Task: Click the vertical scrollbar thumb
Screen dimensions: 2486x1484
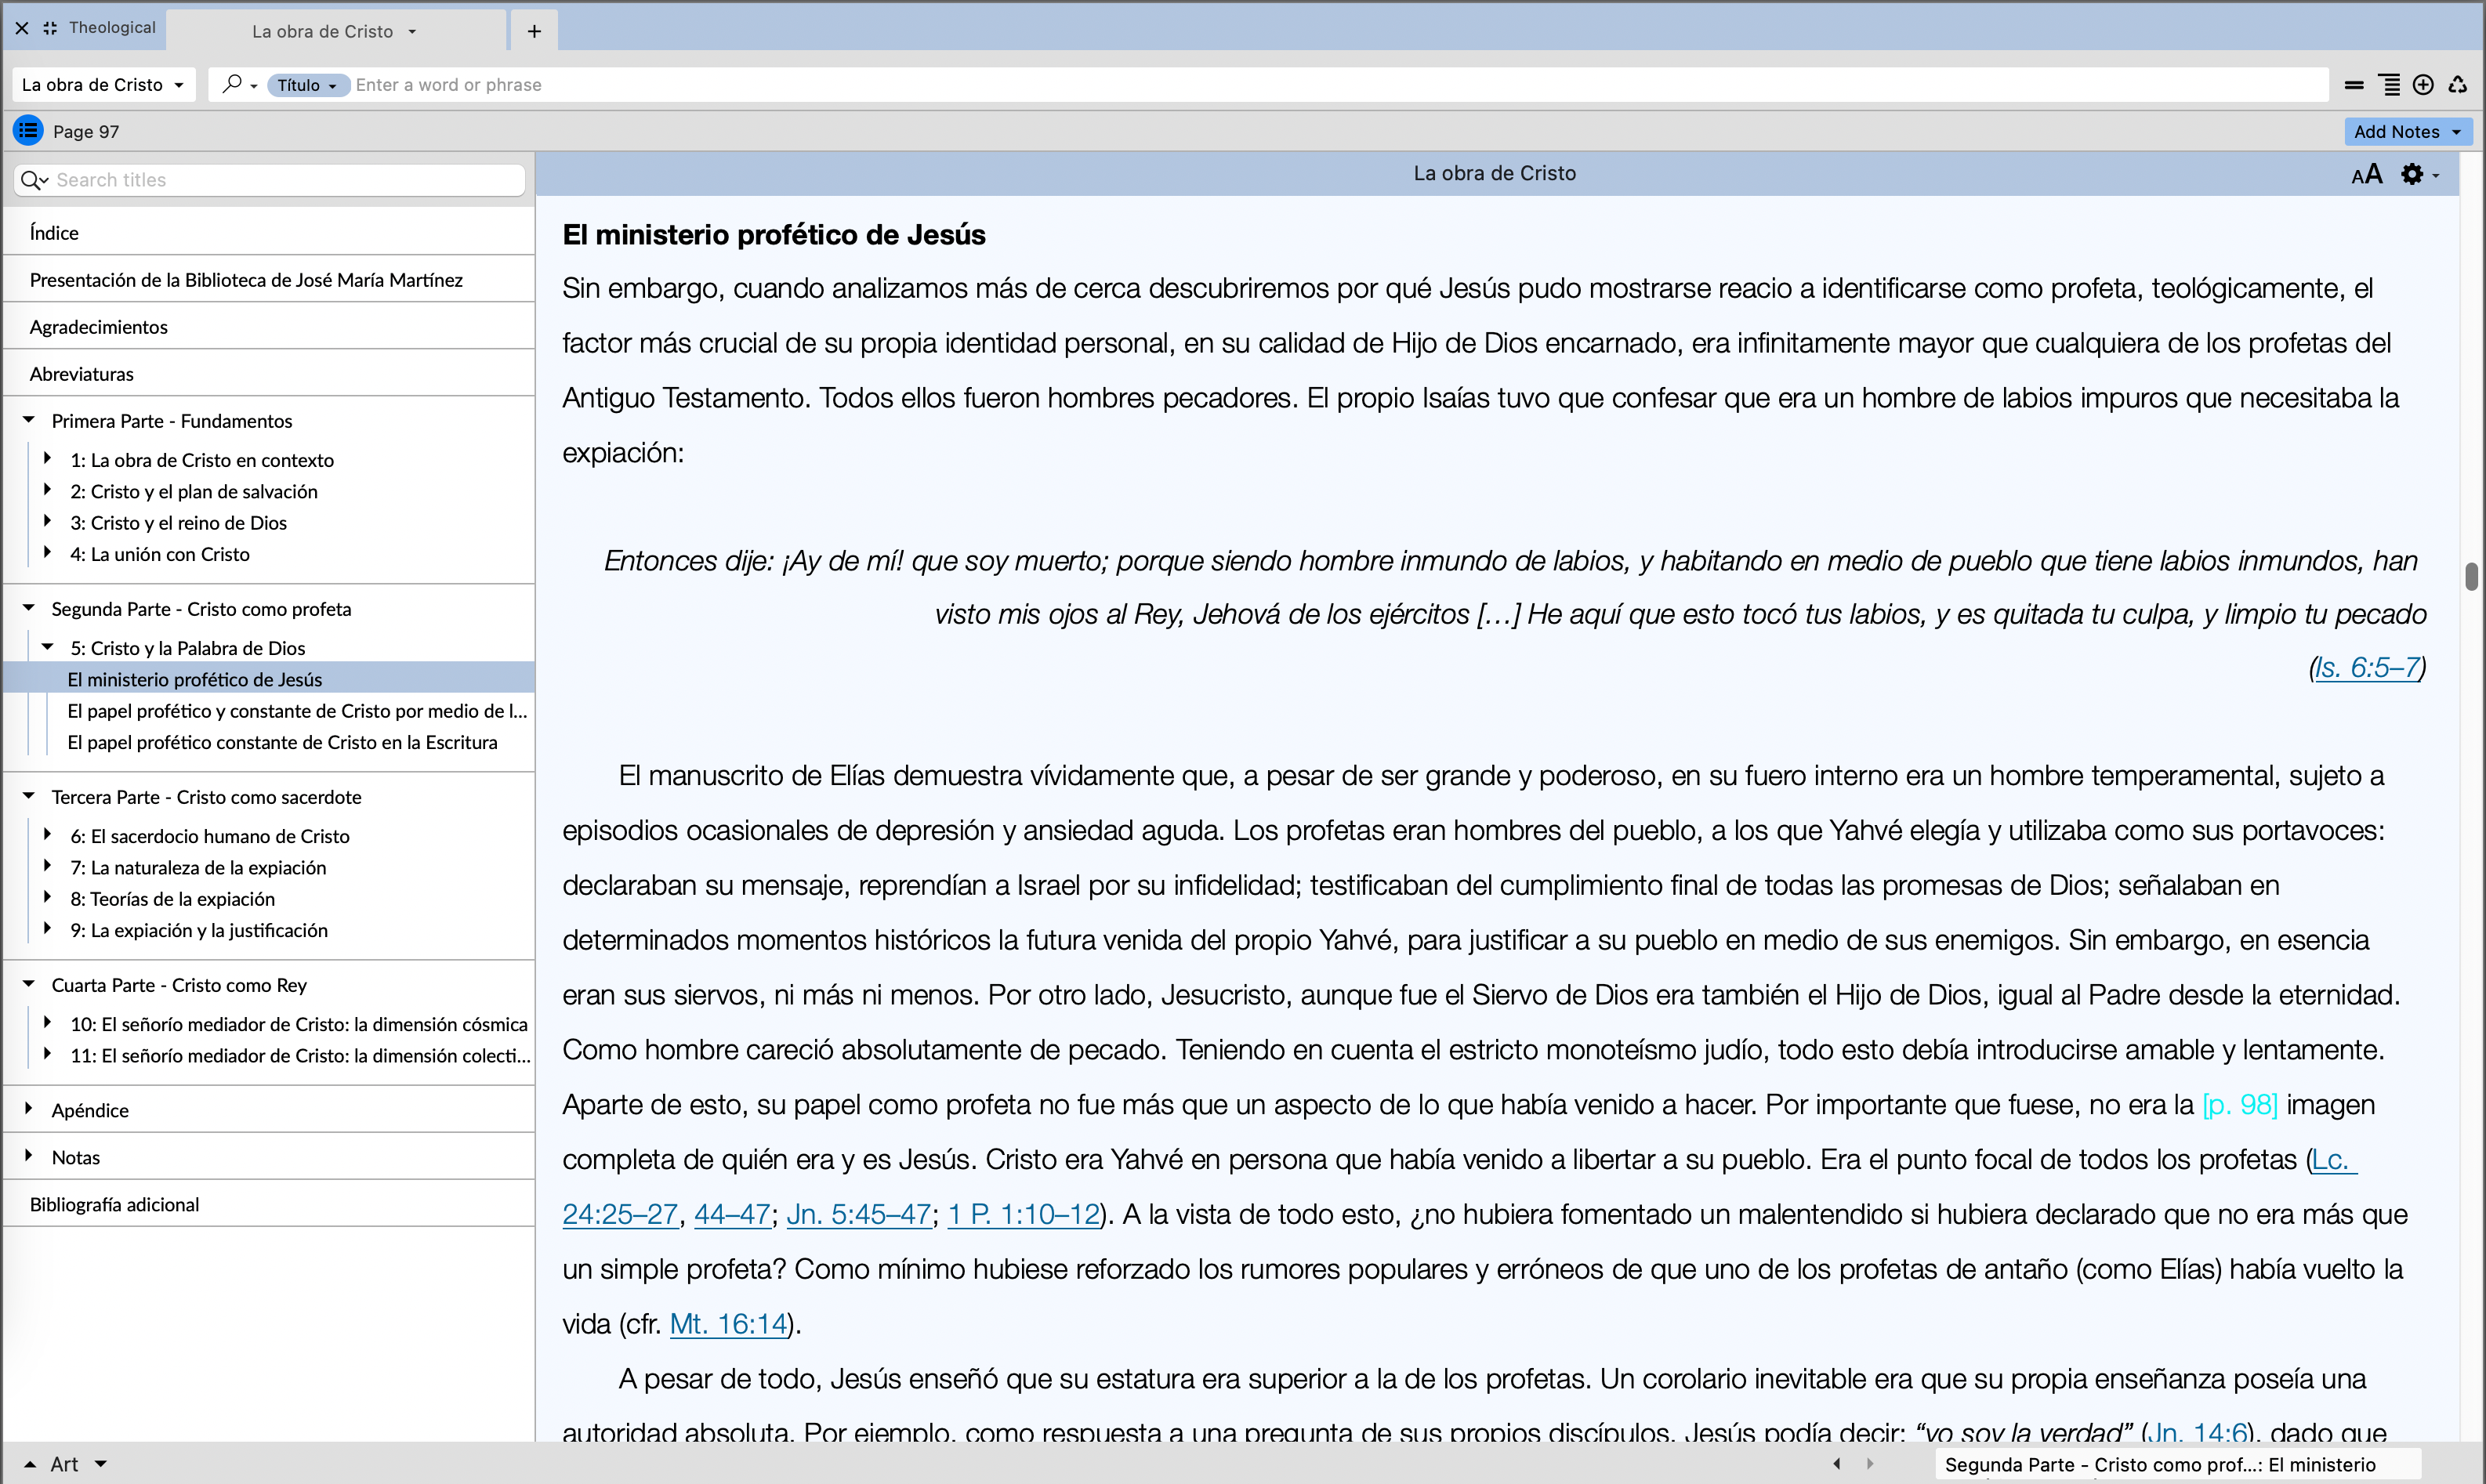Action: point(2471,577)
